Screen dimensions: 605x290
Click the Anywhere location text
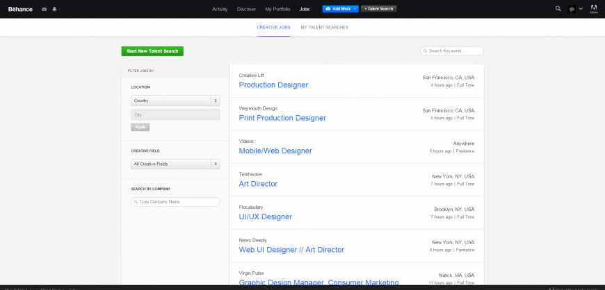tap(464, 144)
